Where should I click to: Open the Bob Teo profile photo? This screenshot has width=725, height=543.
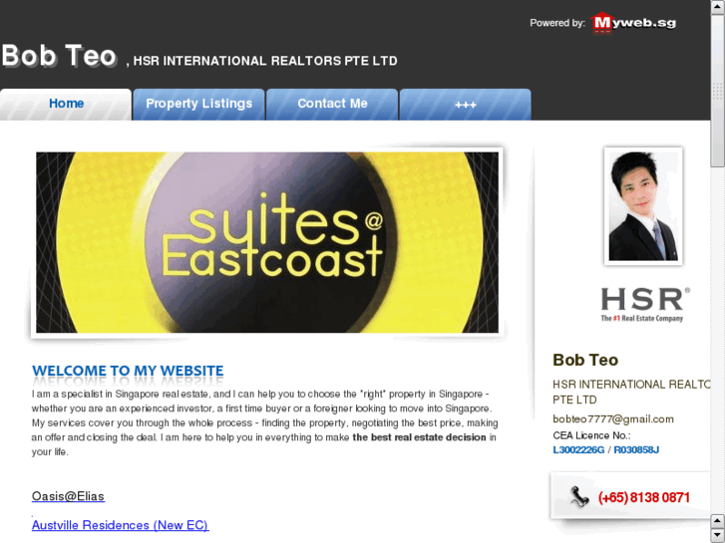click(x=643, y=206)
